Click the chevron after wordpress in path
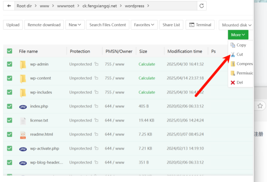 (148, 6)
